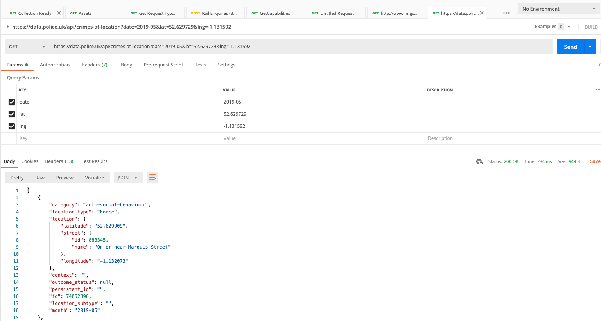Click lng value -1.131592 cell
Image resolution: width=601 pixels, height=321 pixels.
click(323, 126)
